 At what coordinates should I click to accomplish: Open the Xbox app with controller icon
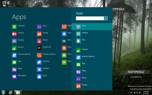click(x=64, y=62)
